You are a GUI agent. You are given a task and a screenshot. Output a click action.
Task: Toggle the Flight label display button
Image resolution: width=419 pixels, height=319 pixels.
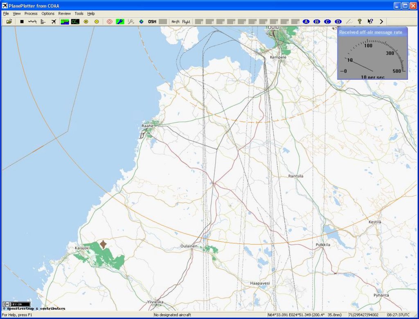(186, 22)
